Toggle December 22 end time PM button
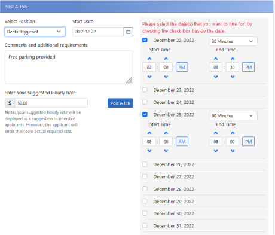 (x=248, y=67)
